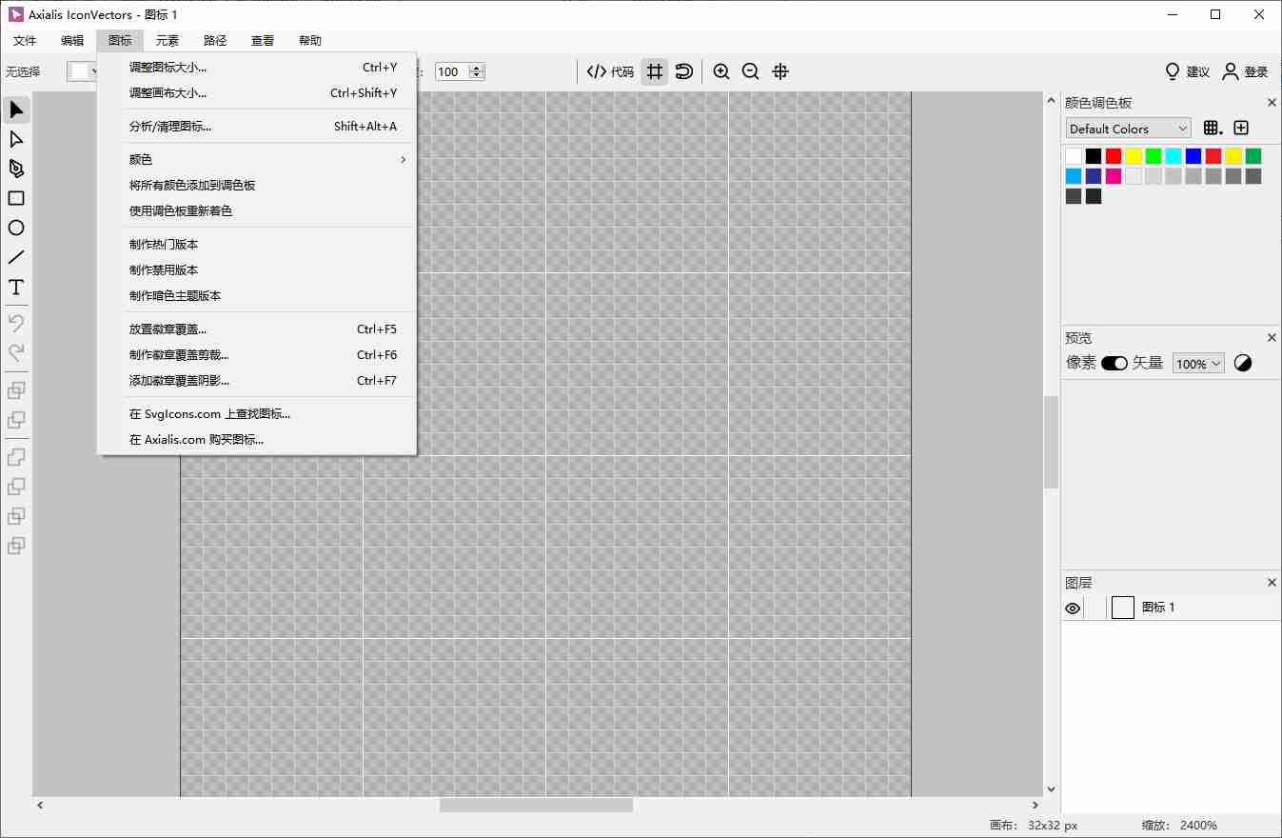Pick the red color swatch
This screenshot has width=1282, height=838.
1114,154
